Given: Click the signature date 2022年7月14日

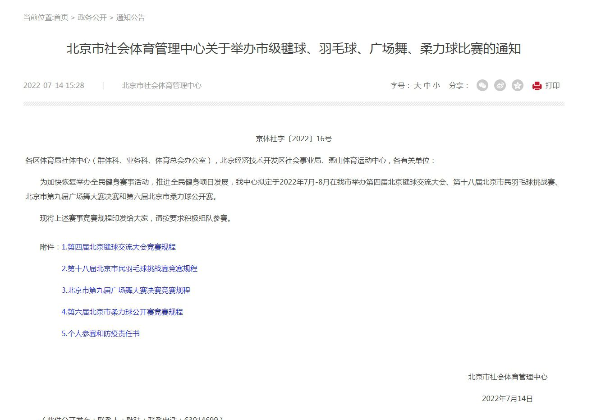Looking at the screenshot, I should [508, 398].
